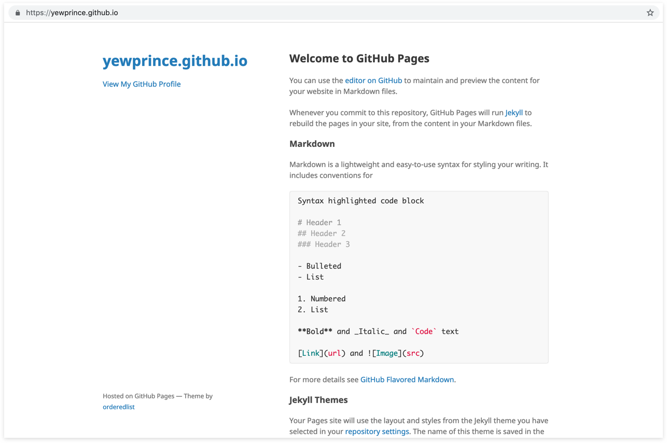The image size is (667, 443).
Task: Click the Markdown section heading
Action: 312,144
